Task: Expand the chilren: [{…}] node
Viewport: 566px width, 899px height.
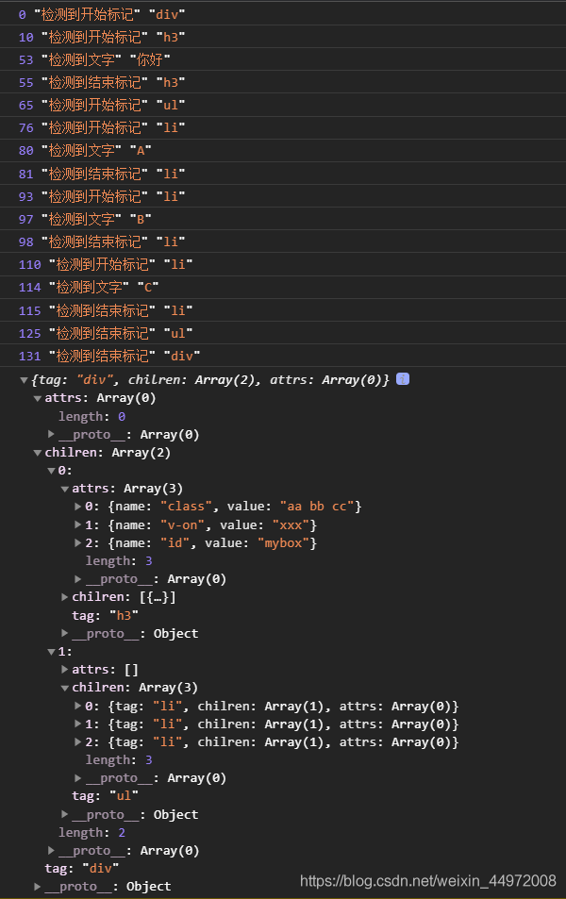Action: coord(65,597)
